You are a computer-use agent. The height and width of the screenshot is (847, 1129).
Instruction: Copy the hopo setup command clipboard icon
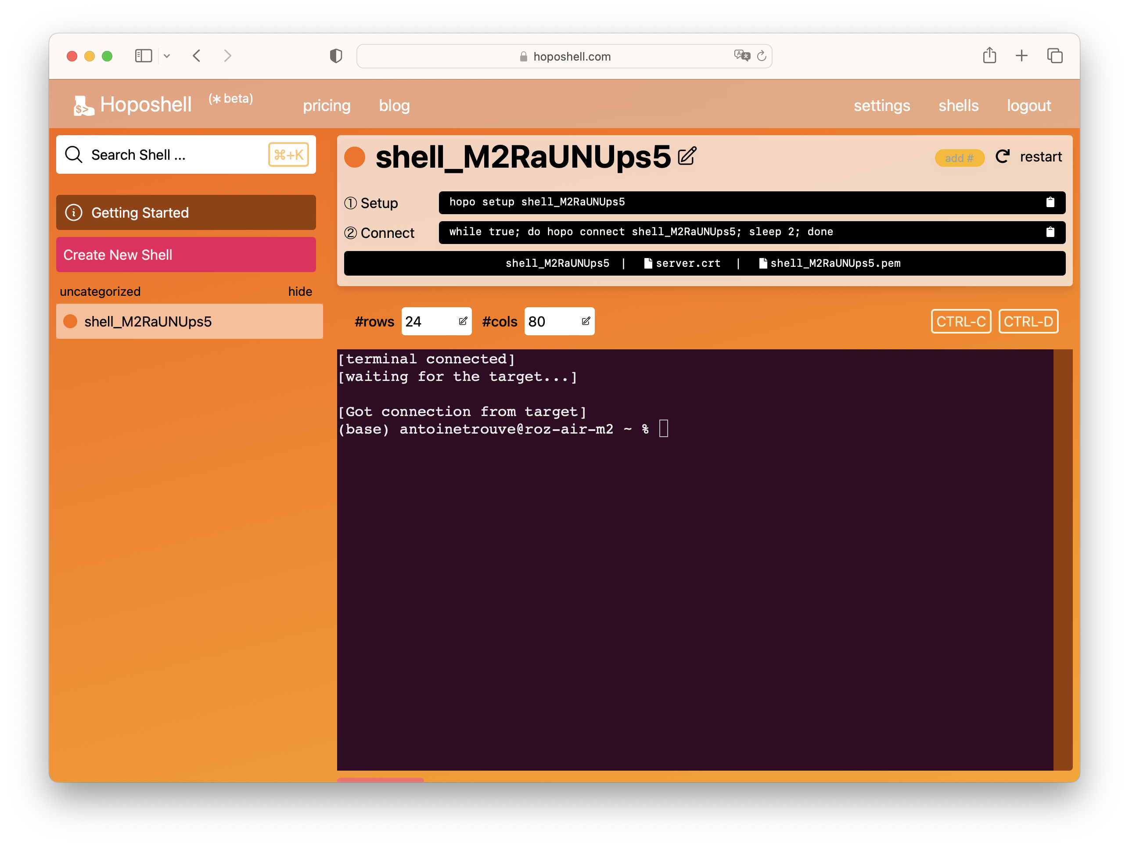[x=1050, y=202]
